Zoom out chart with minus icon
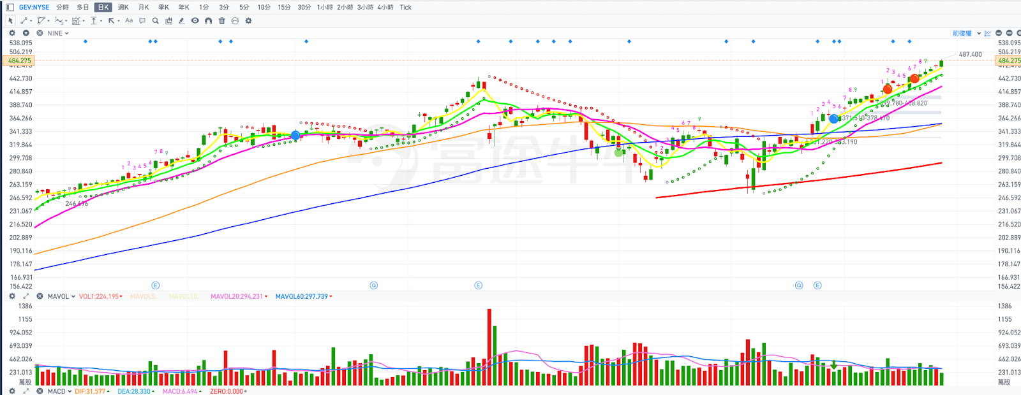Screen dimensions: 1021x395 click(x=1009, y=33)
